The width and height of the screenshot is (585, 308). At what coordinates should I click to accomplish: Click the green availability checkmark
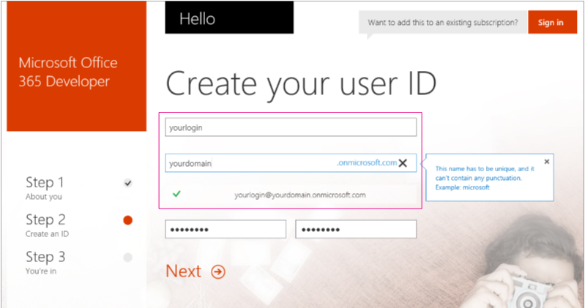176,194
